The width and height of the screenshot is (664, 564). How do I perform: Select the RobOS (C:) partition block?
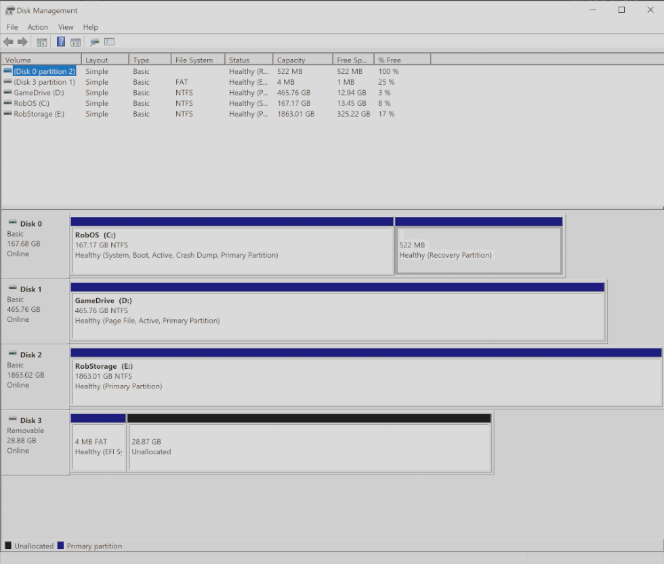point(232,251)
